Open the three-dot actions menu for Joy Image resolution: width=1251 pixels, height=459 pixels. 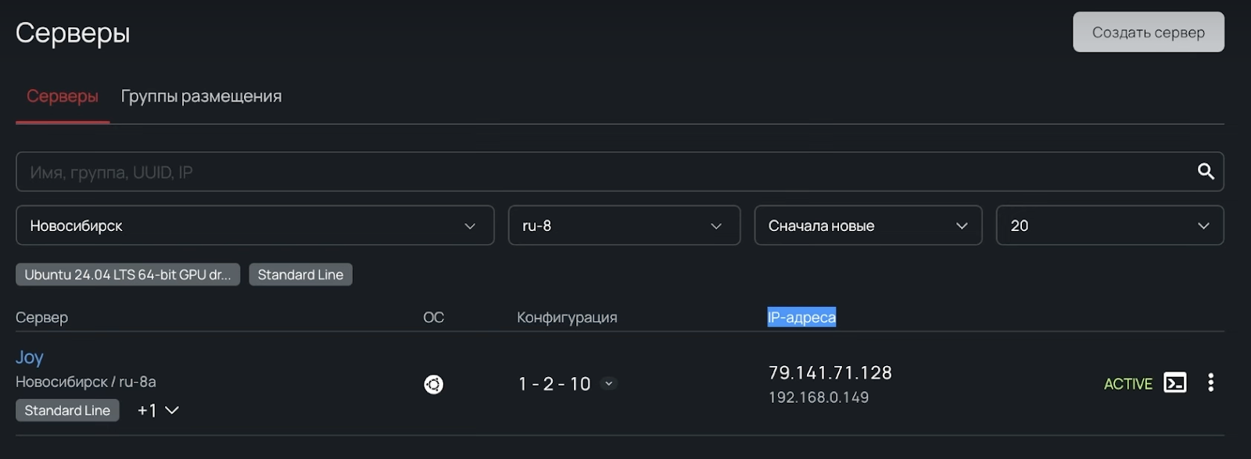pos(1210,382)
